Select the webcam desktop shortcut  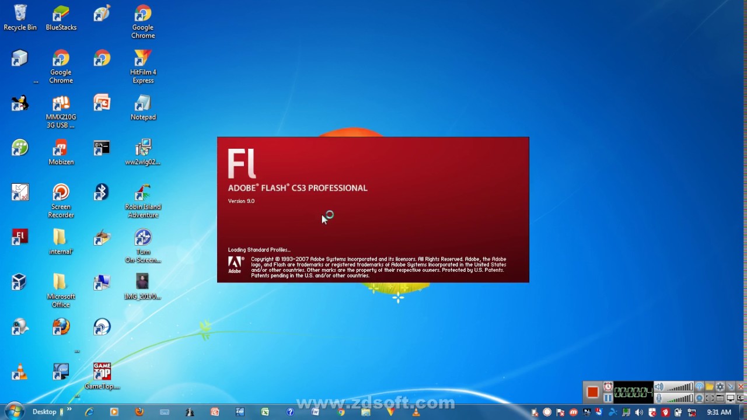20,327
